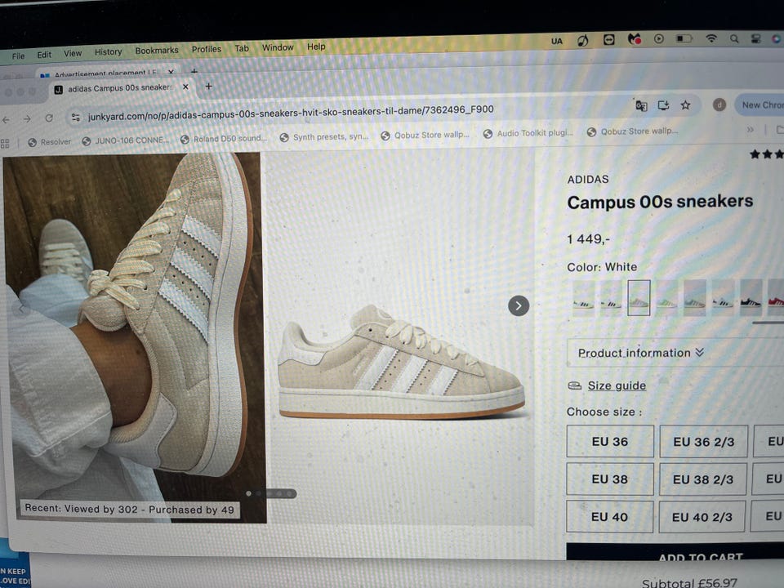Open the Chrome profile avatar

(719, 105)
